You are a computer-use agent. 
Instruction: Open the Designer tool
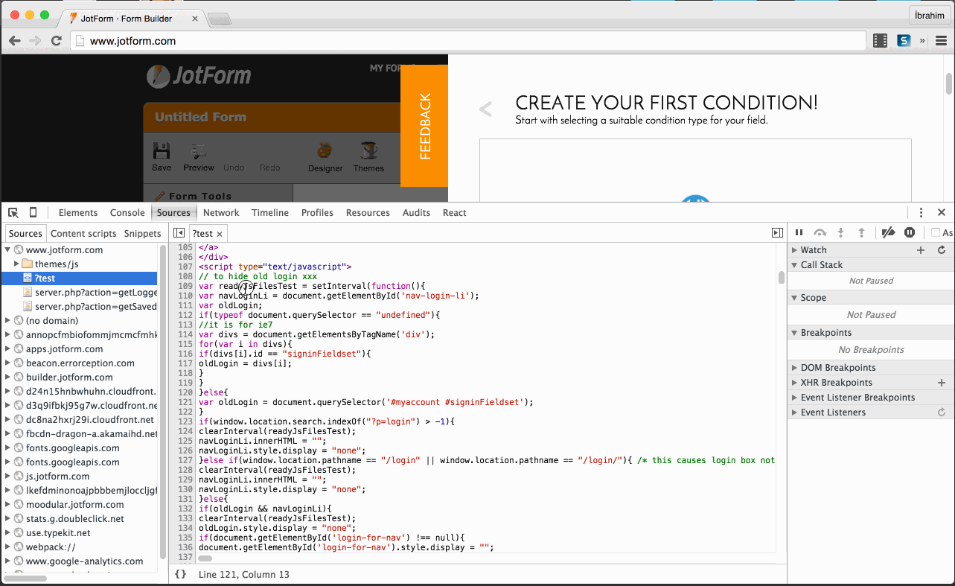coord(325,157)
